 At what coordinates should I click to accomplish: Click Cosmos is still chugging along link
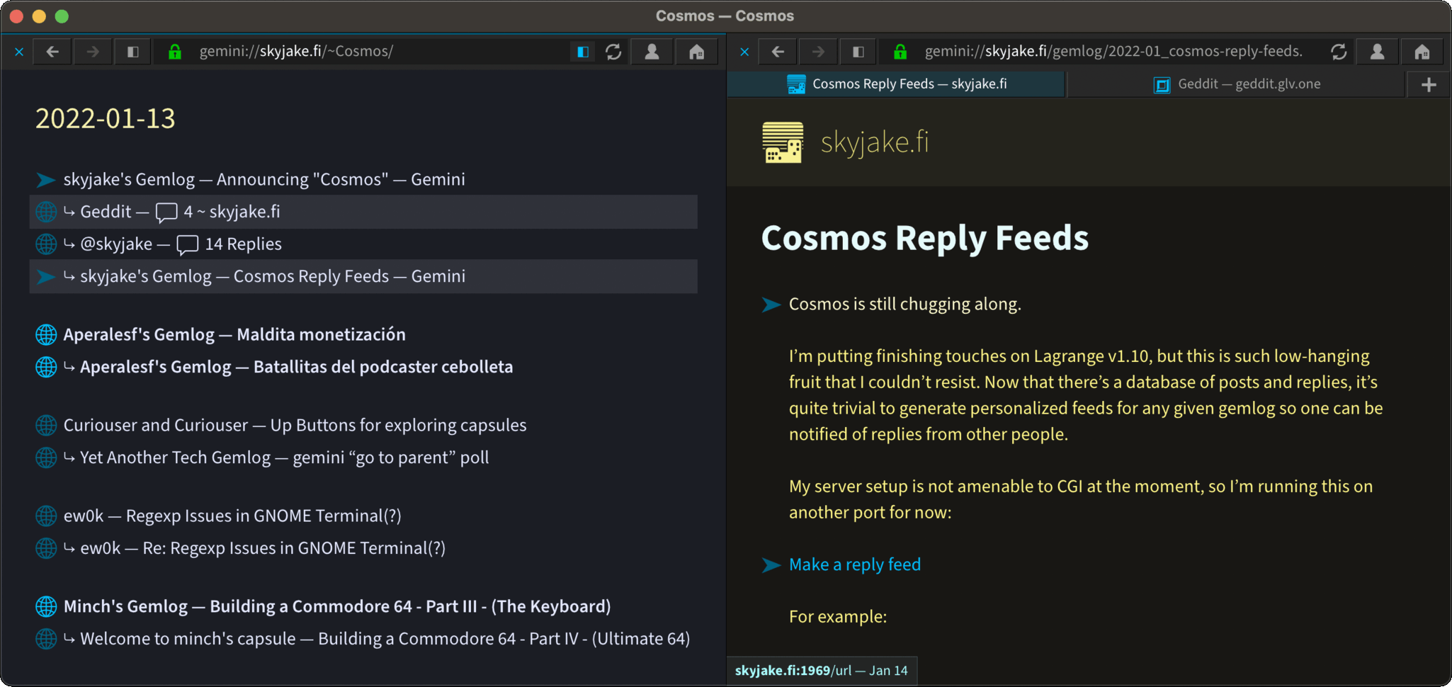coord(904,304)
